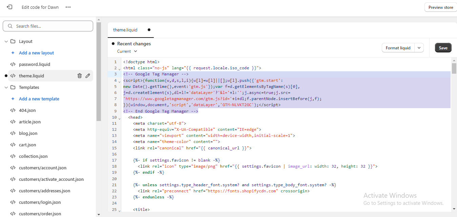Screen dimensions: 457x217
Task: Delete theme.liquid using the trash icon
Action: coord(80,76)
